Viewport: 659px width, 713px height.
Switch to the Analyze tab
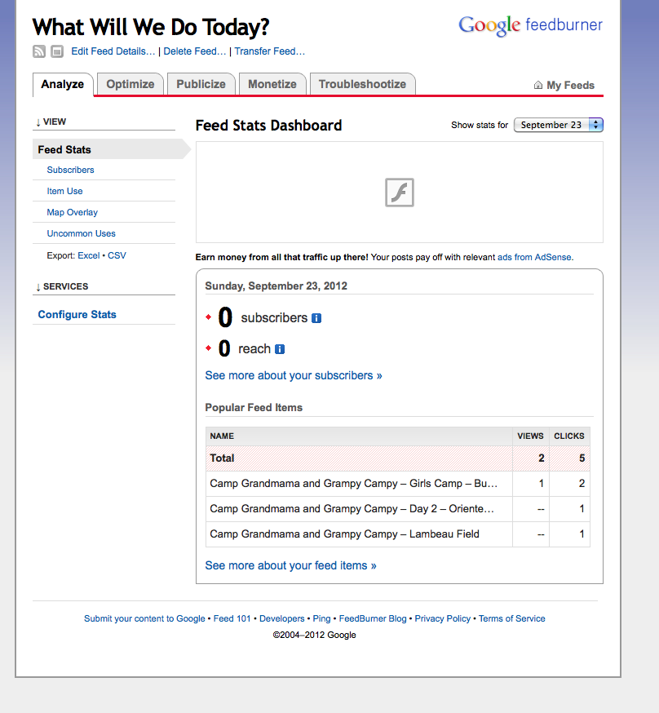[63, 85]
